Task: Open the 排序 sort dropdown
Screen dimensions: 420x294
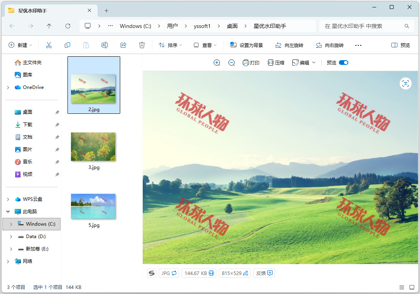Action: pyautogui.click(x=170, y=45)
